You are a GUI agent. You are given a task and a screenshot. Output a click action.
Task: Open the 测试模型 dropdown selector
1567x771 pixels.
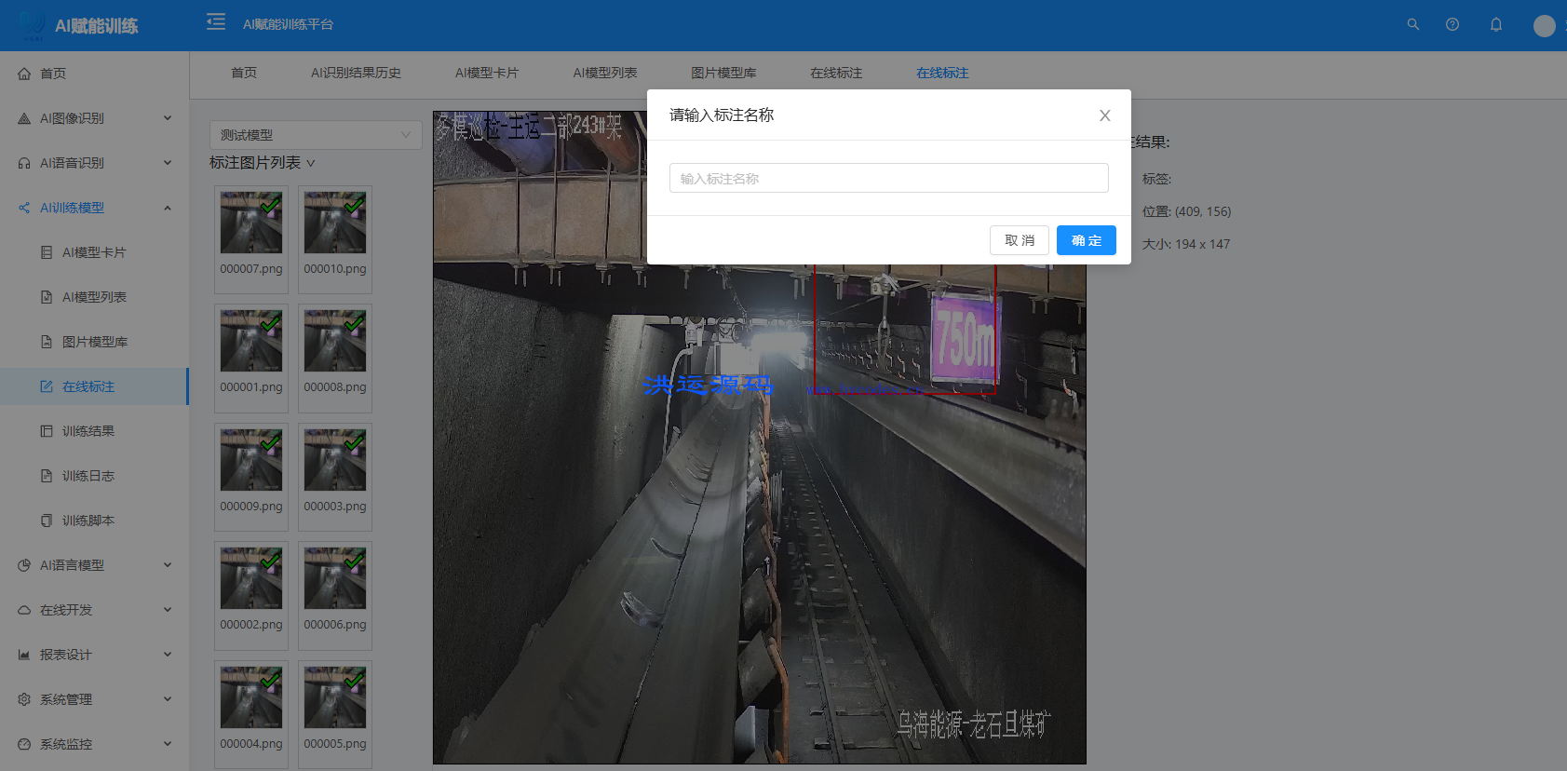[315, 135]
